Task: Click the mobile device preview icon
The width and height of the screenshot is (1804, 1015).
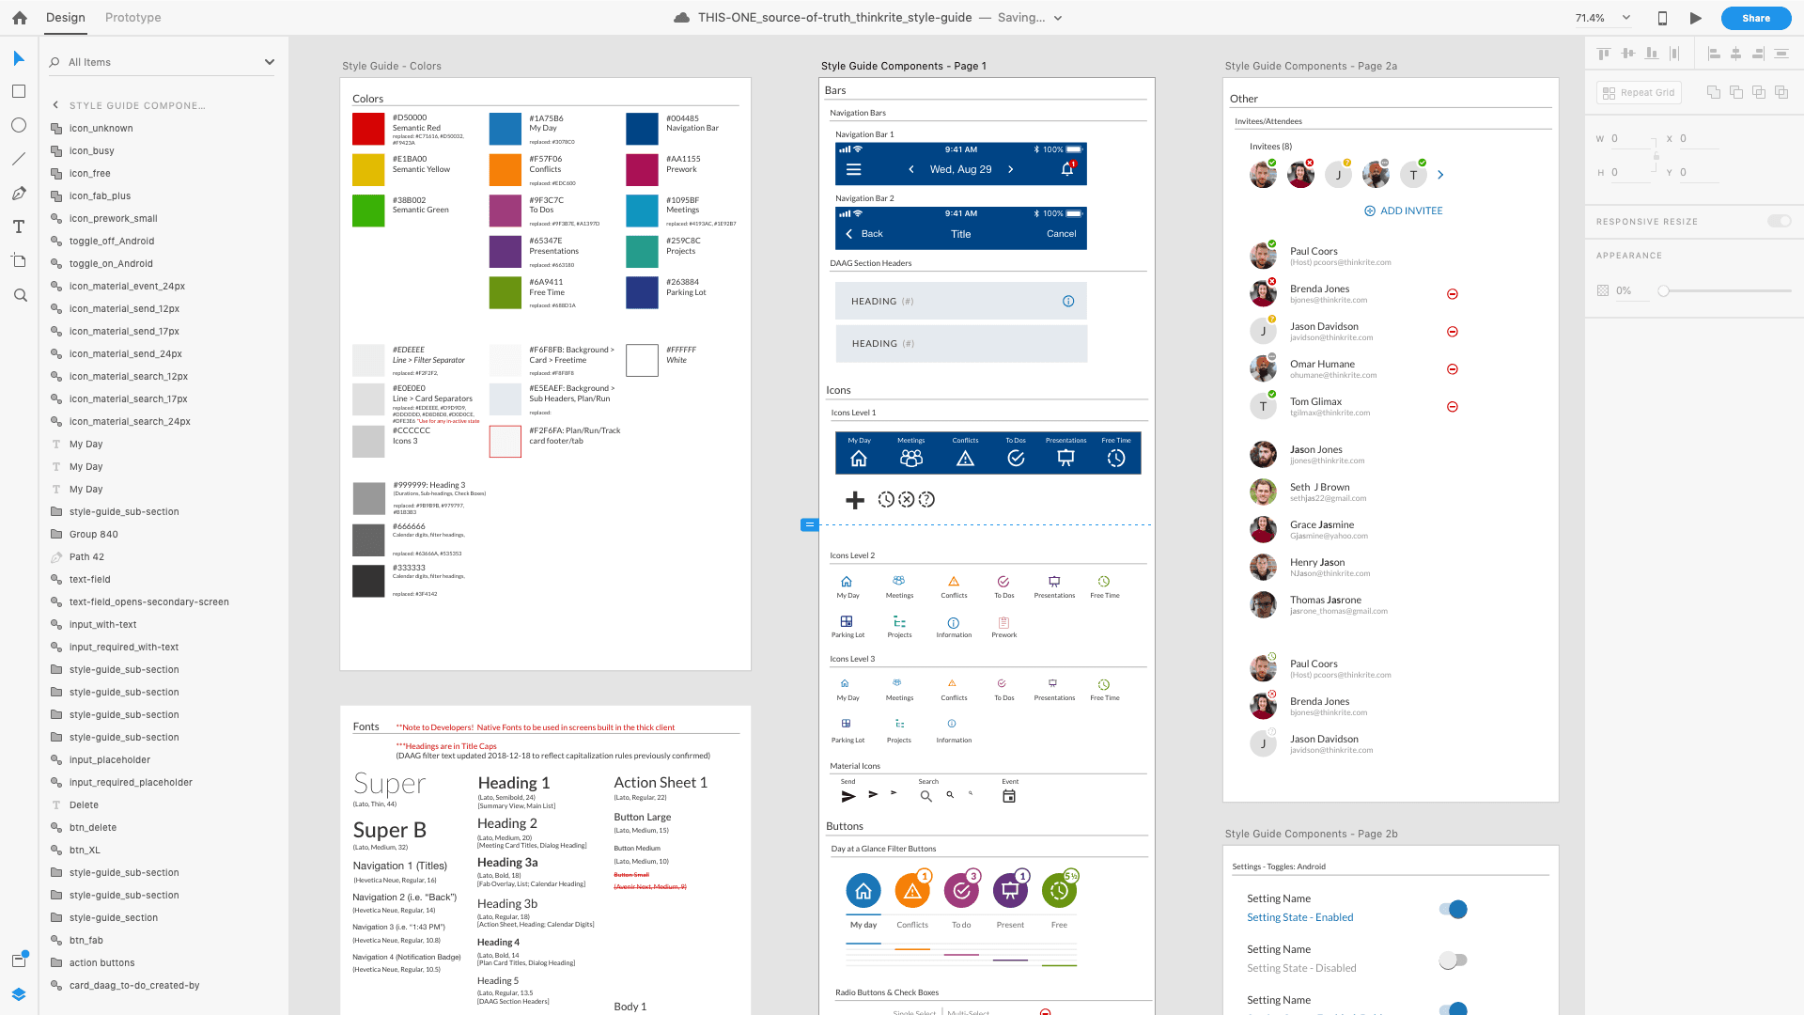Action: coord(1662,18)
